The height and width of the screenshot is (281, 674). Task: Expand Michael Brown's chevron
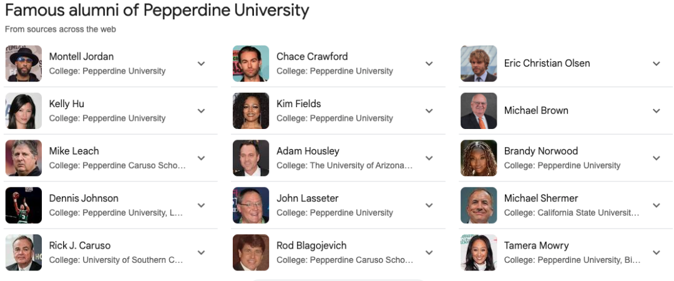coord(656,111)
